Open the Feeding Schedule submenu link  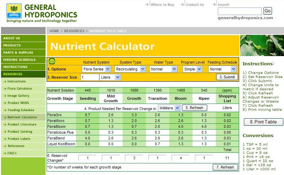click(x=21, y=110)
